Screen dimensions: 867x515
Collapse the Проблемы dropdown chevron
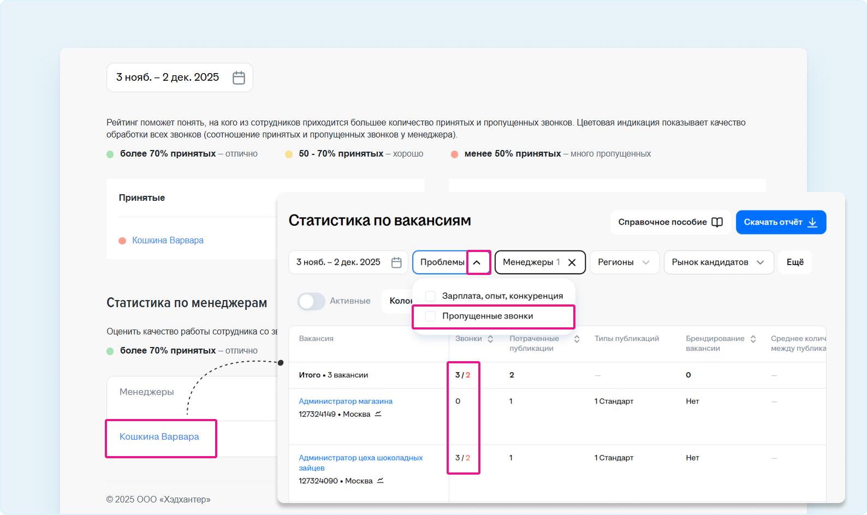point(477,262)
